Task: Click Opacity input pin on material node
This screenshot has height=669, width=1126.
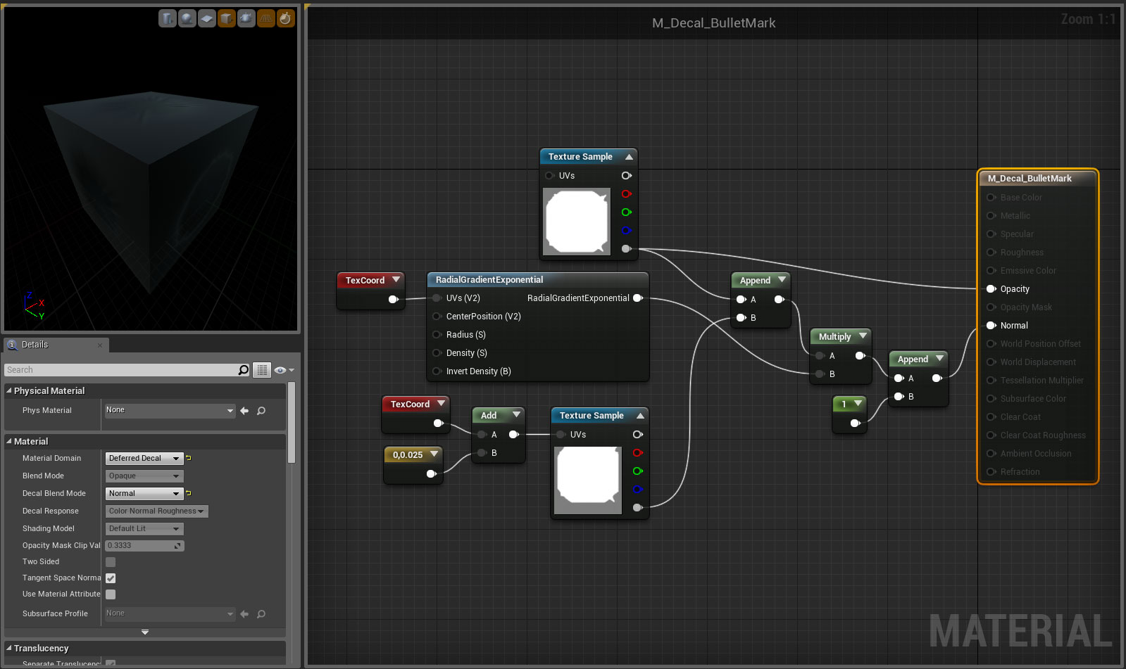Action: coord(991,289)
